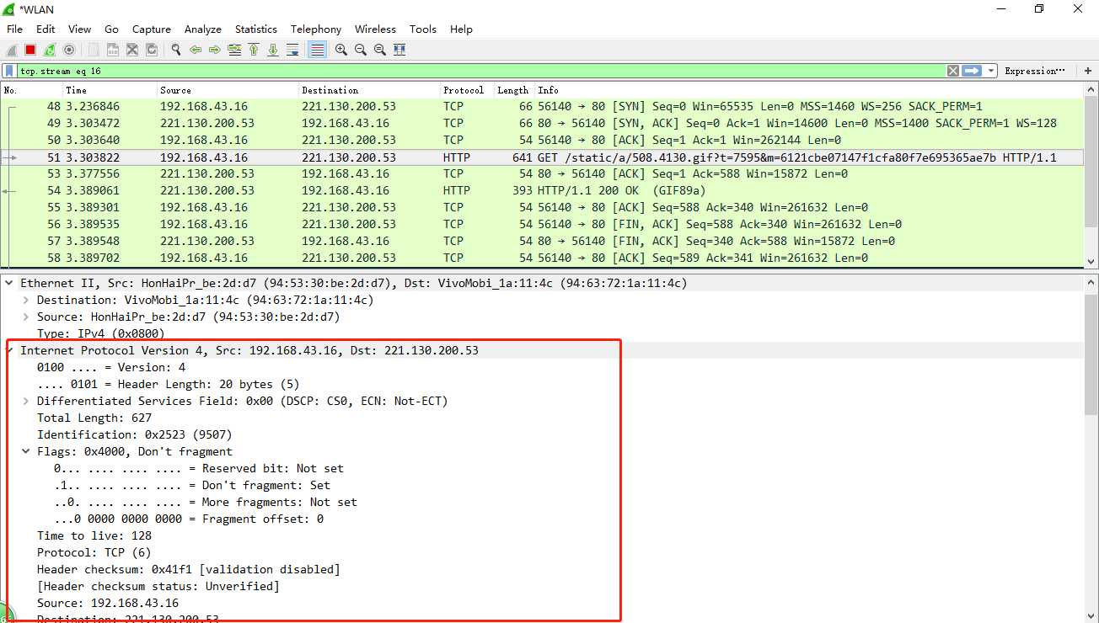Click the tcp.stream eq 16 filter field
This screenshot has height=623, width=1099.
click(480, 72)
